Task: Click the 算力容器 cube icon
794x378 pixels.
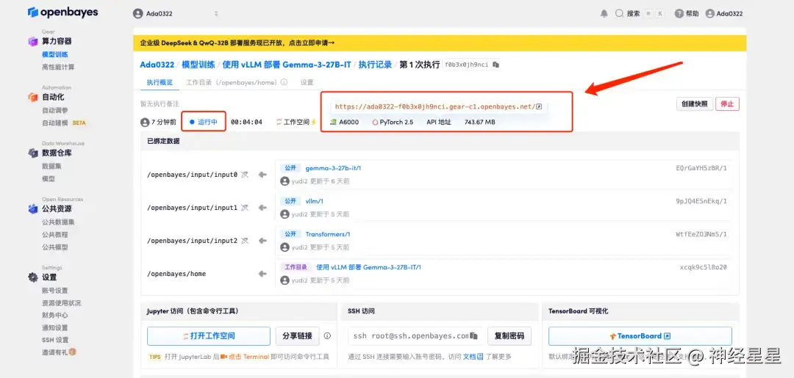Action: tap(33, 41)
